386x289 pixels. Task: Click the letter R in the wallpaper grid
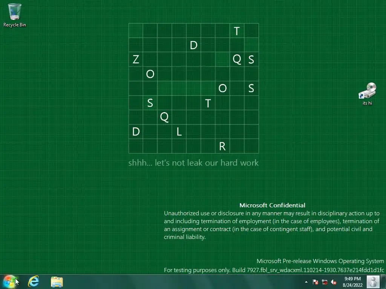click(222, 146)
